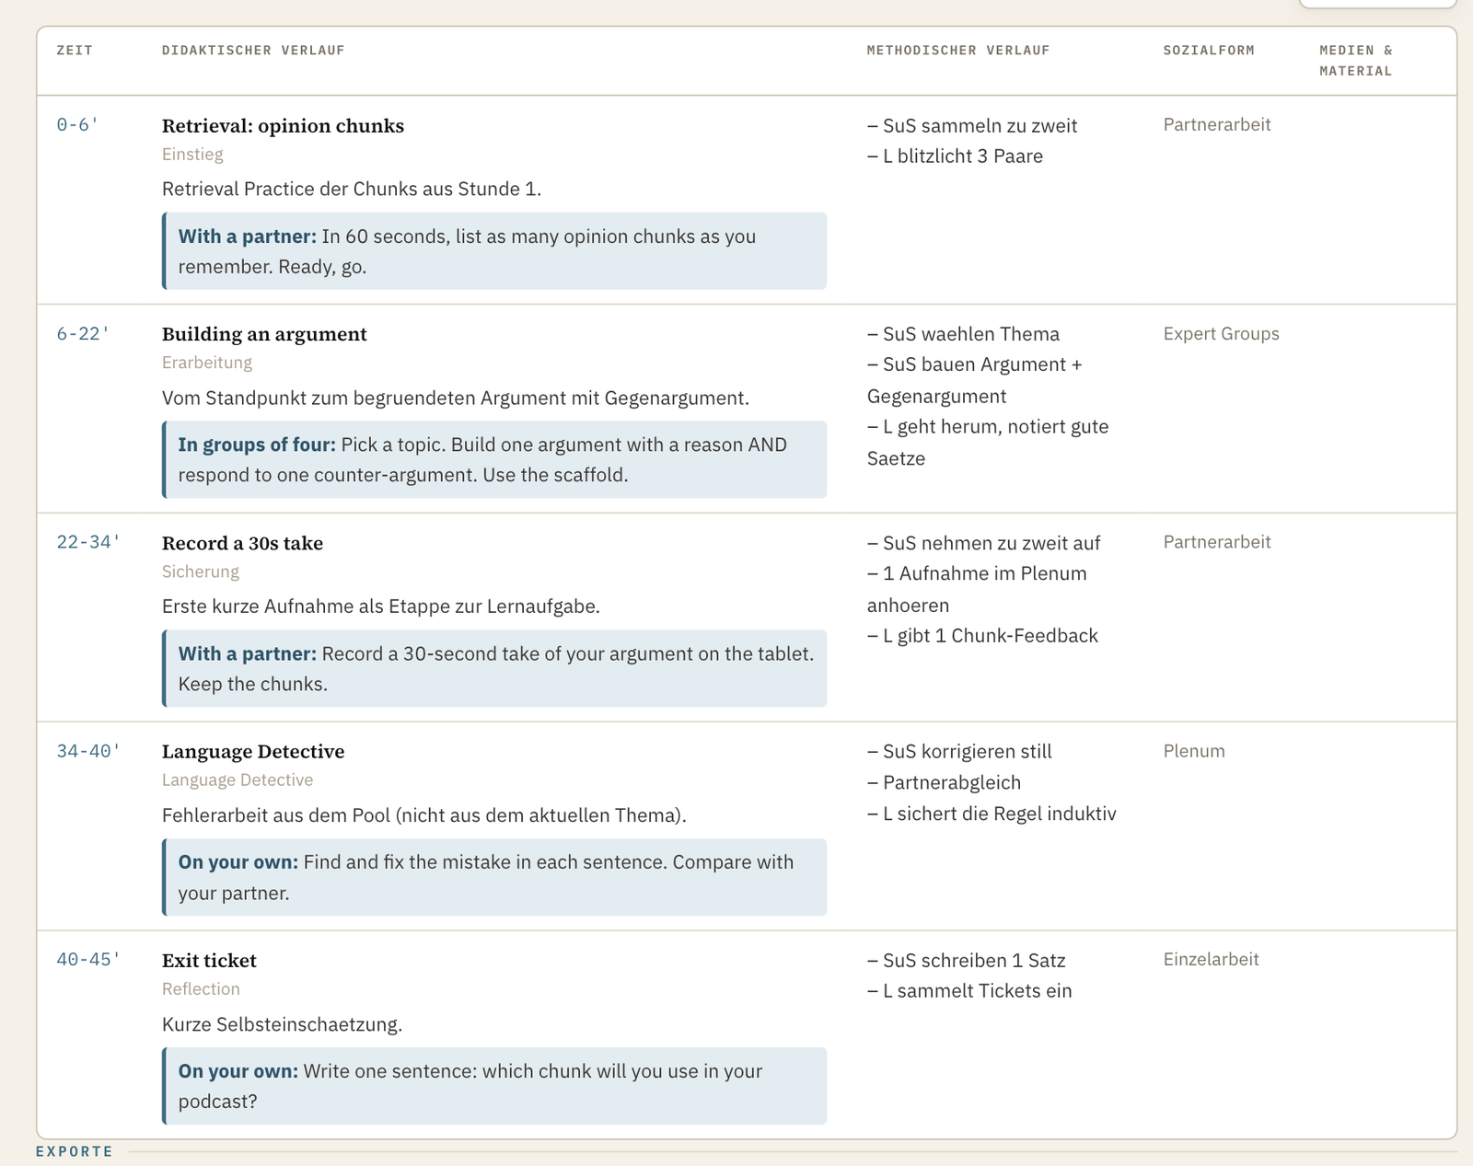This screenshot has width=1473, height=1166.
Task: Click the 'Didaktischer Verlauf' column header
Action: pos(253,51)
